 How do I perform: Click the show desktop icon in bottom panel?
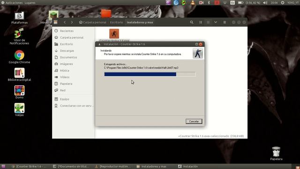click(x=3, y=167)
